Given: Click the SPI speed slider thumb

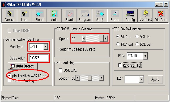Looking at the screenshot, I should [x=90, y=78].
